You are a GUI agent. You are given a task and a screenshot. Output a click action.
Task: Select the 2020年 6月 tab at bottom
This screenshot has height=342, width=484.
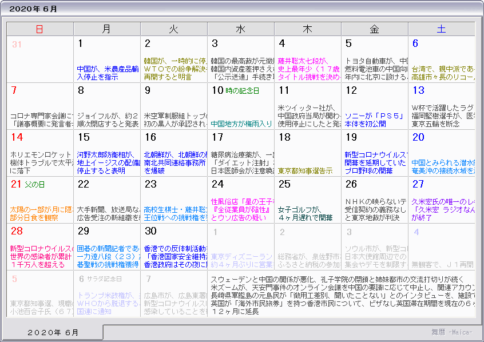tap(54, 332)
